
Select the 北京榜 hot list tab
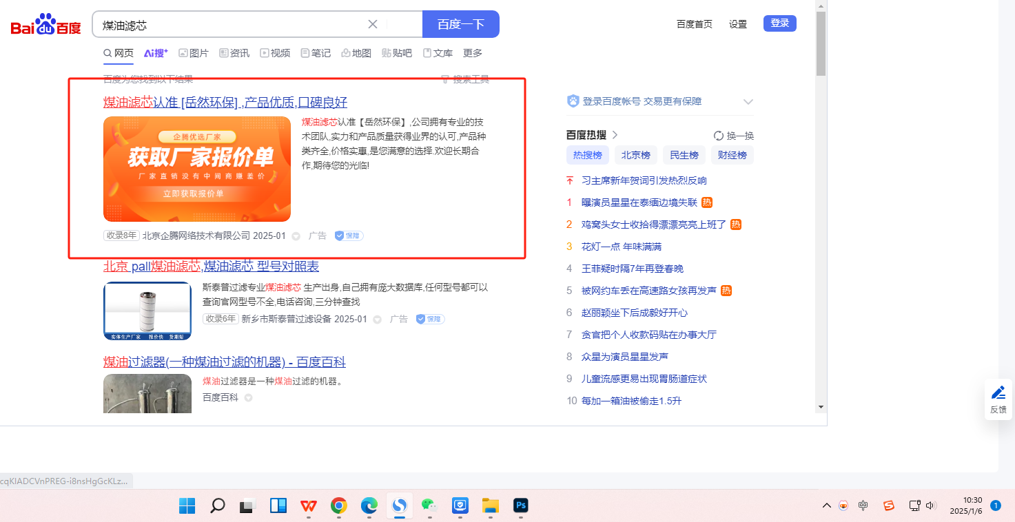coord(635,155)
